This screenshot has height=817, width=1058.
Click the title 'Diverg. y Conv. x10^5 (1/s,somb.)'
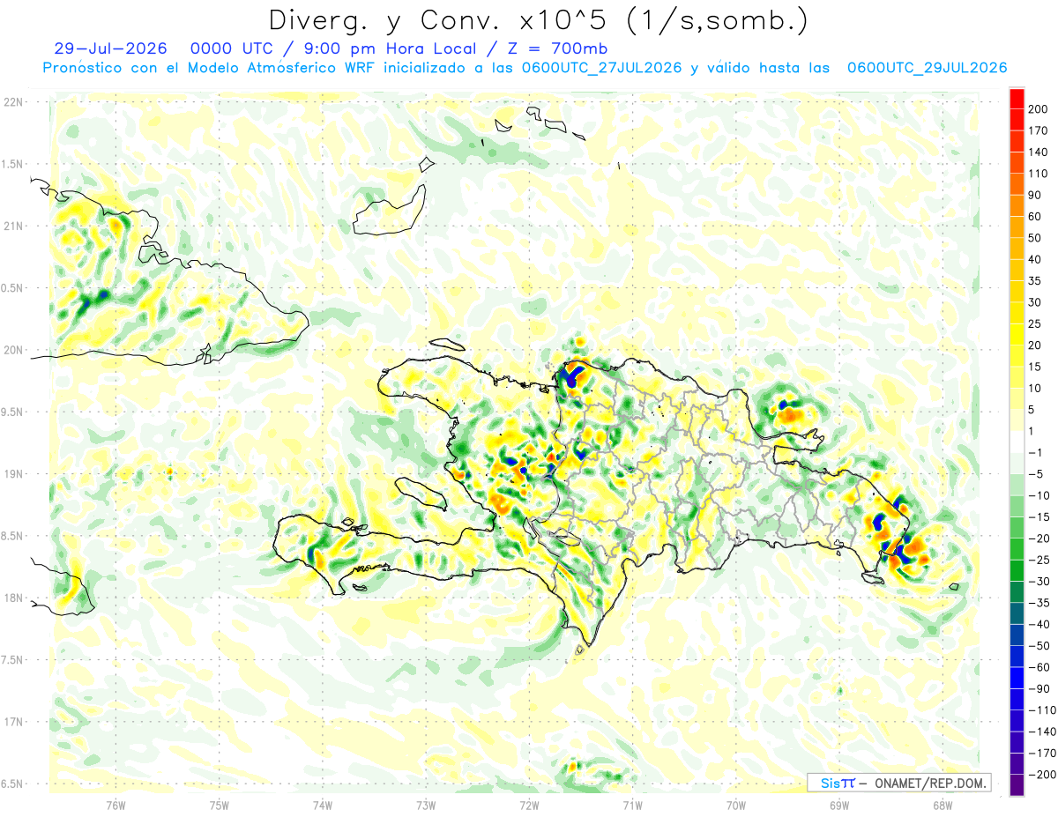click(538, 20)
